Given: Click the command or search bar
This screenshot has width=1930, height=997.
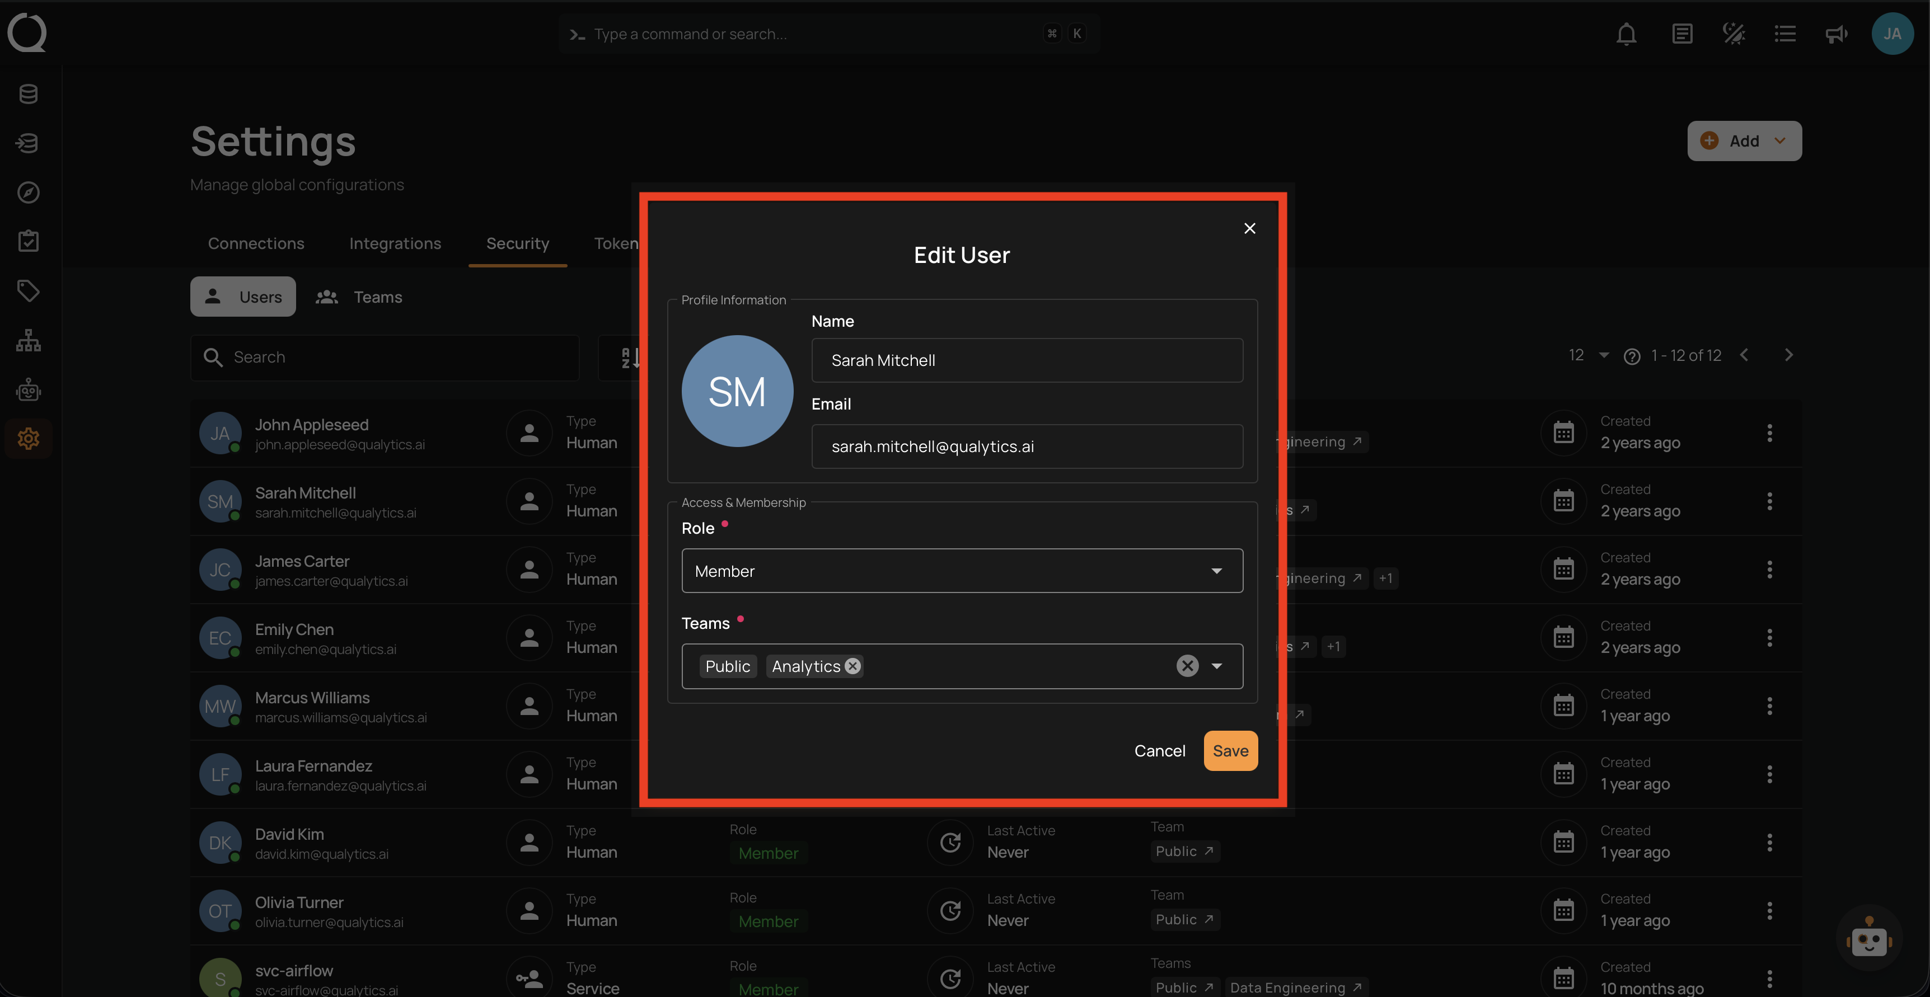Looking at the screenshot, I should coord(828,34).
